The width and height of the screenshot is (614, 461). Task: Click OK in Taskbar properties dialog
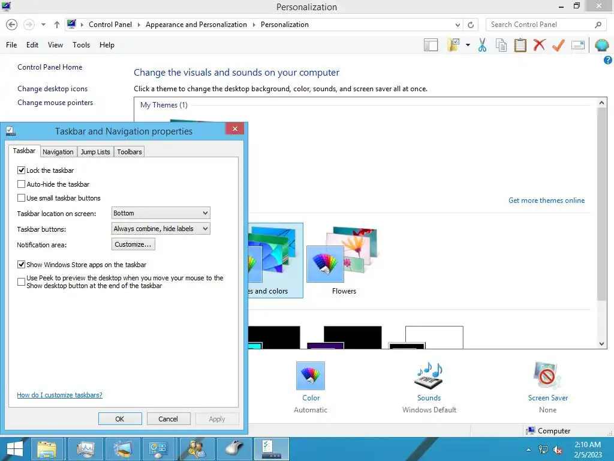(x=120, y=418)
